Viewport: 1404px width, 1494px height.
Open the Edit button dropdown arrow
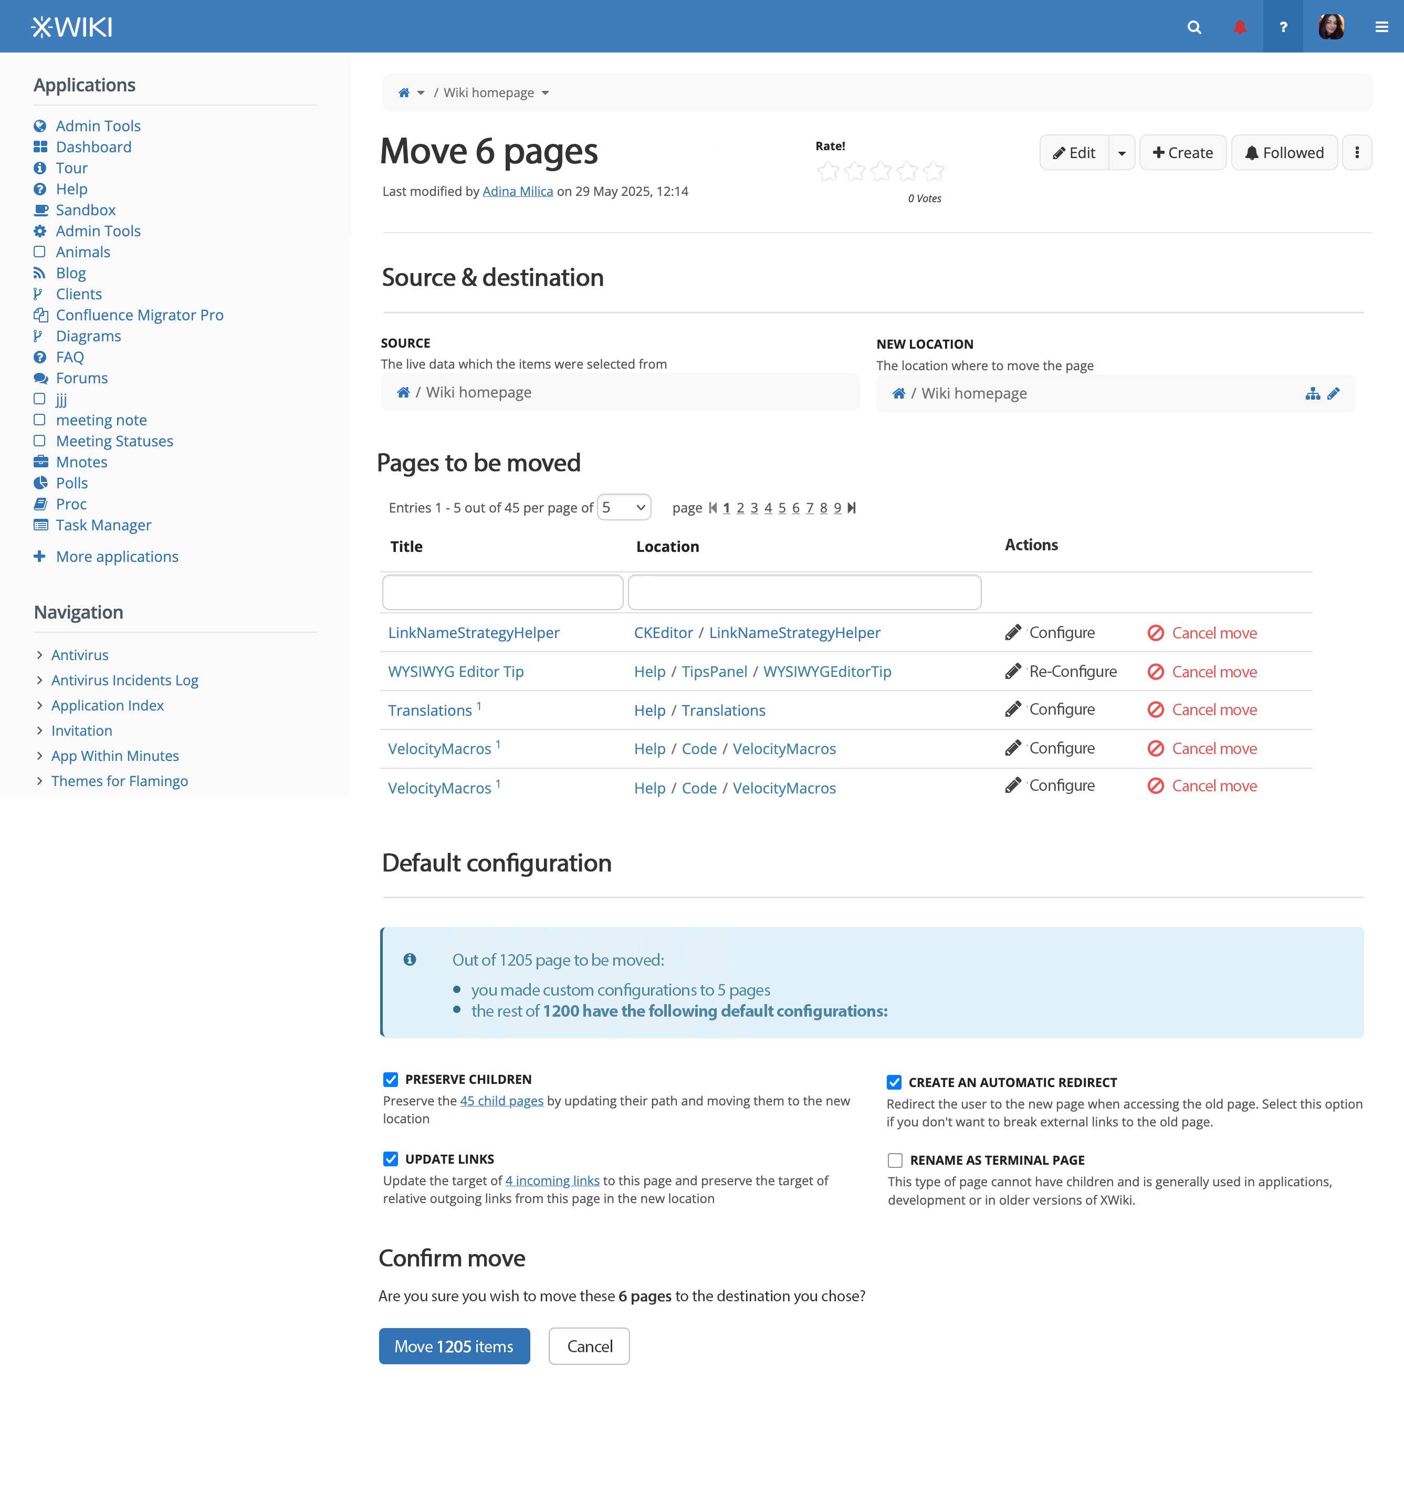(x=1122, y=153)
